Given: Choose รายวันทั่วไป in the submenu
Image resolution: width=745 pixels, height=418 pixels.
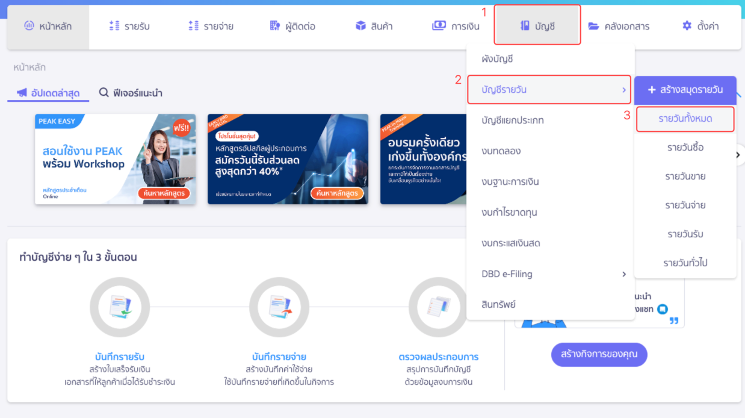Looking at the screenshot, I should [685, 263].
